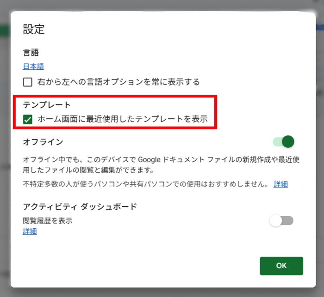Image resolution: width=324 pixels, height=297 pixels.
Task: Click the shared computer warning text
Action: [x=146, y=184]
